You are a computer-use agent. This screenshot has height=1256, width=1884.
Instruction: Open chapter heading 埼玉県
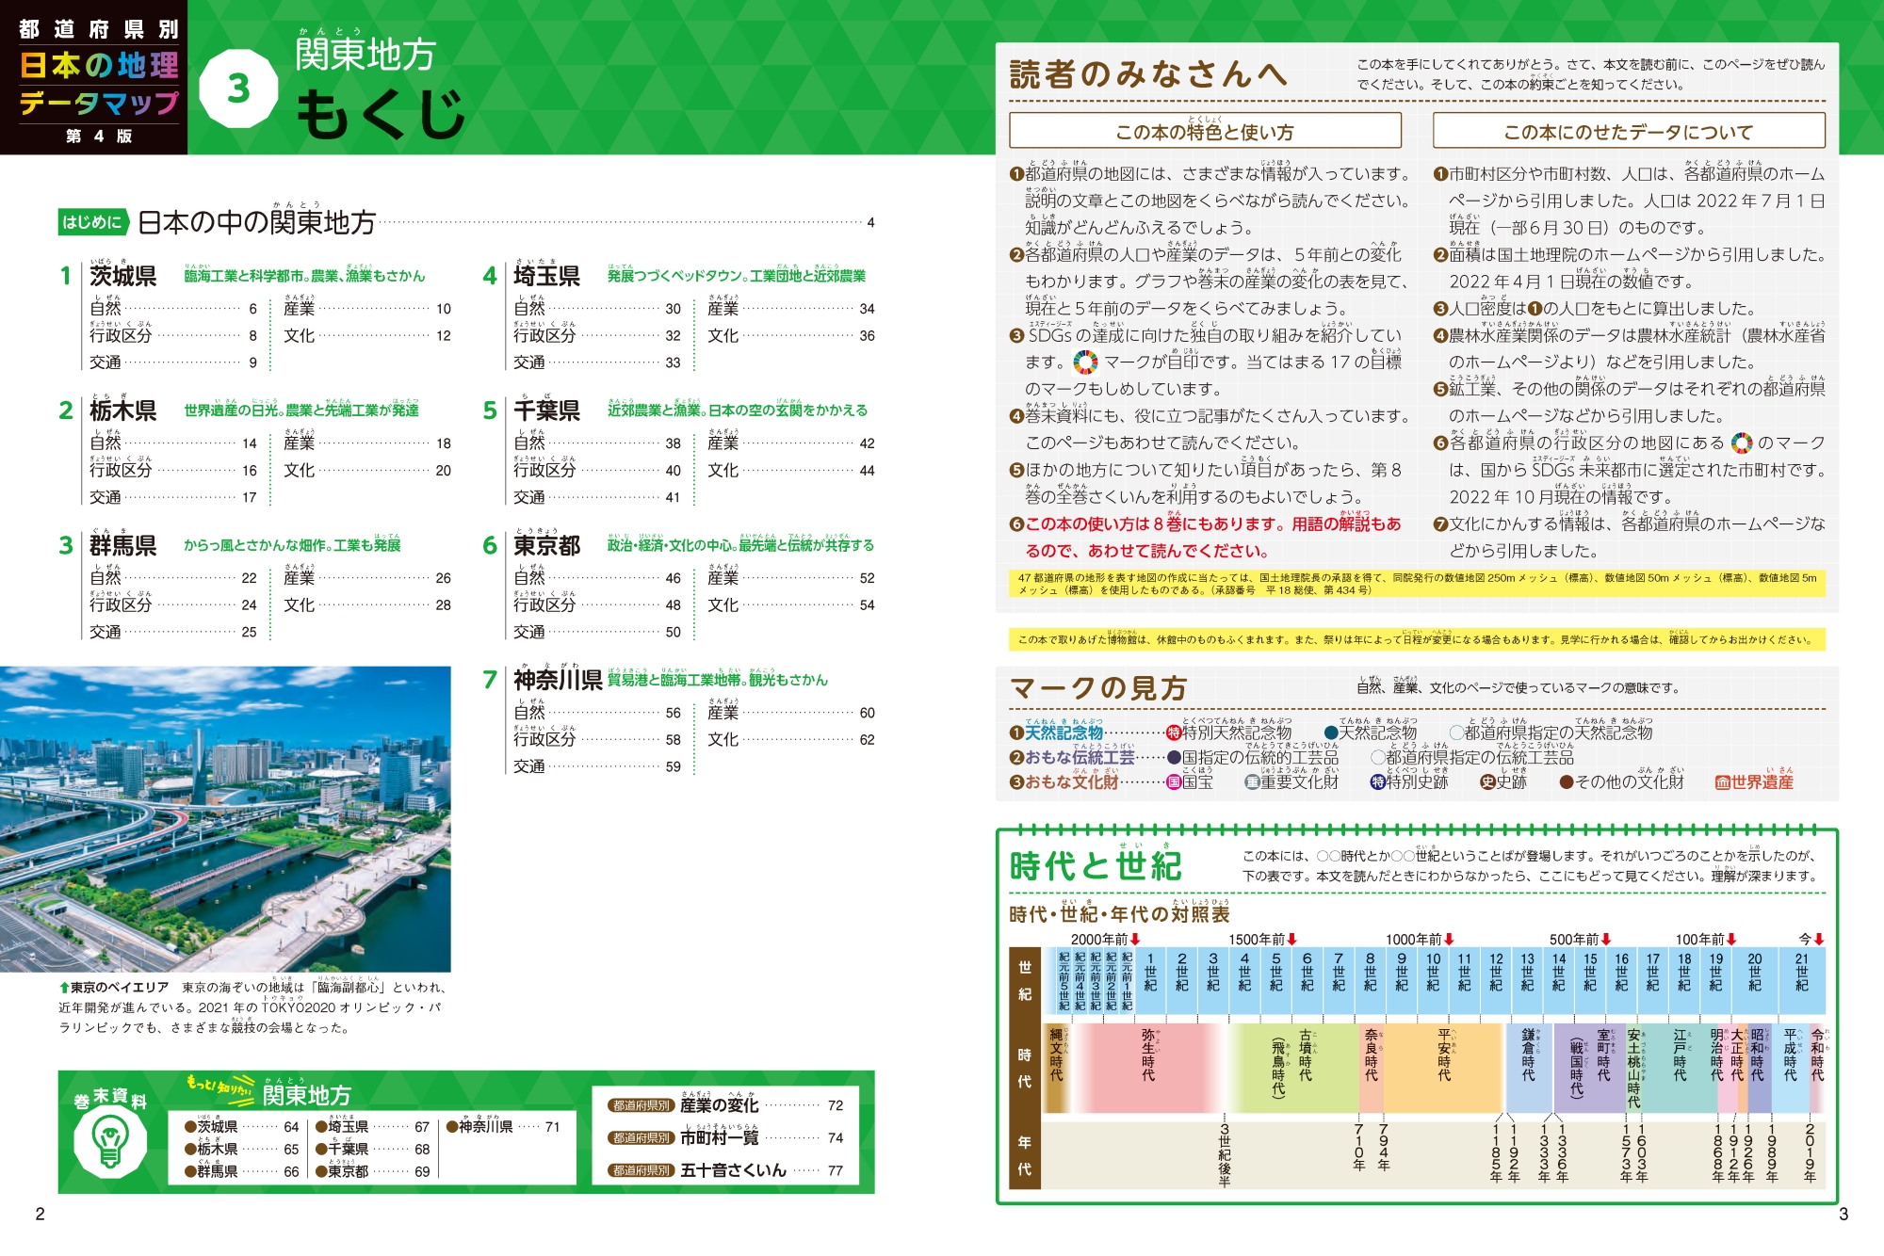pos(547,276)
